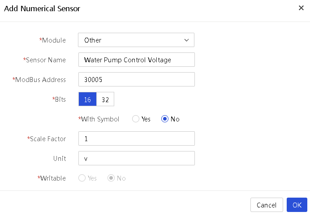
Task: Click the ModBus Address label
Action: pos(39,79)
